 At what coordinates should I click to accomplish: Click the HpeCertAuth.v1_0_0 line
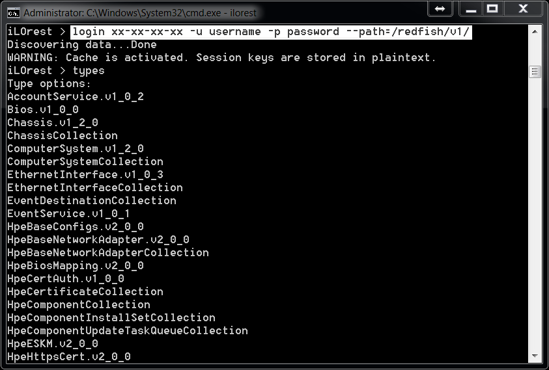[66, 279]
